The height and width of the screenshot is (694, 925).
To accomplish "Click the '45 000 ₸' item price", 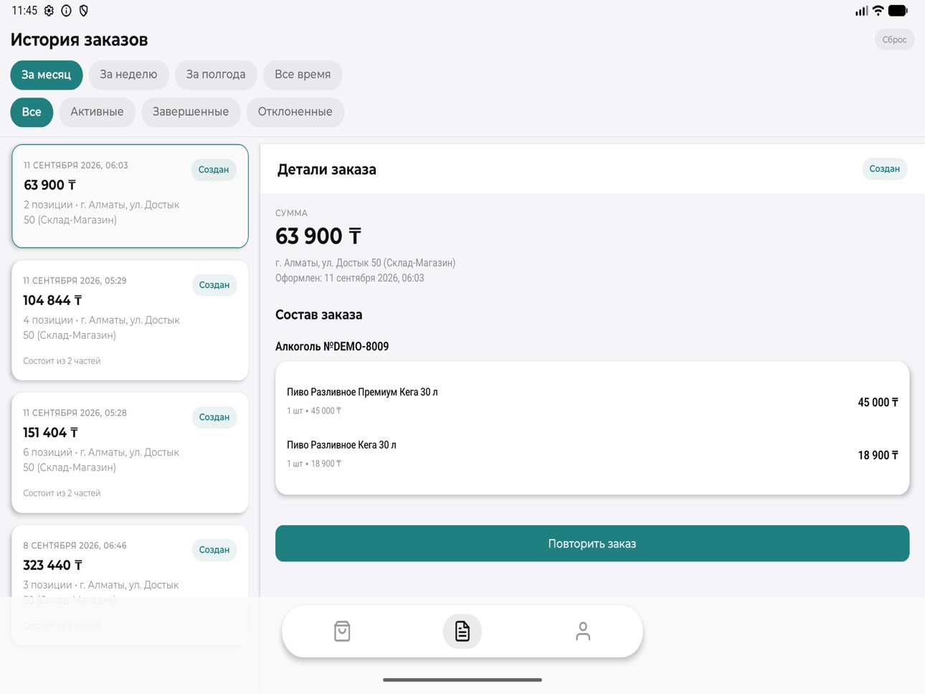I will pos(878,402).
